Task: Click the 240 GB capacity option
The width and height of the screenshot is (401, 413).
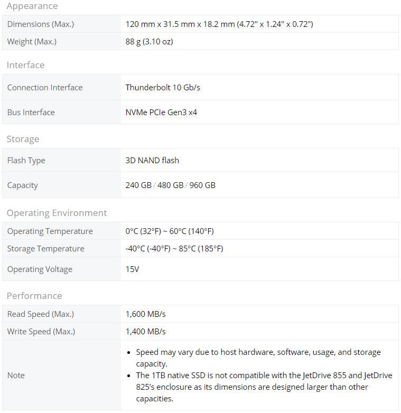Action: pyautogui.click(x=138, y=185)
